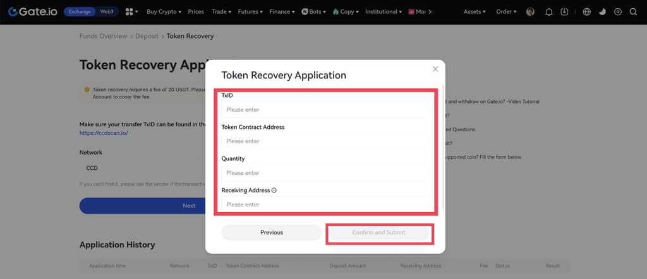Expand the Futures menu dropdown
647x279 pixels.
pyautogui.click(x=251, y=12)
